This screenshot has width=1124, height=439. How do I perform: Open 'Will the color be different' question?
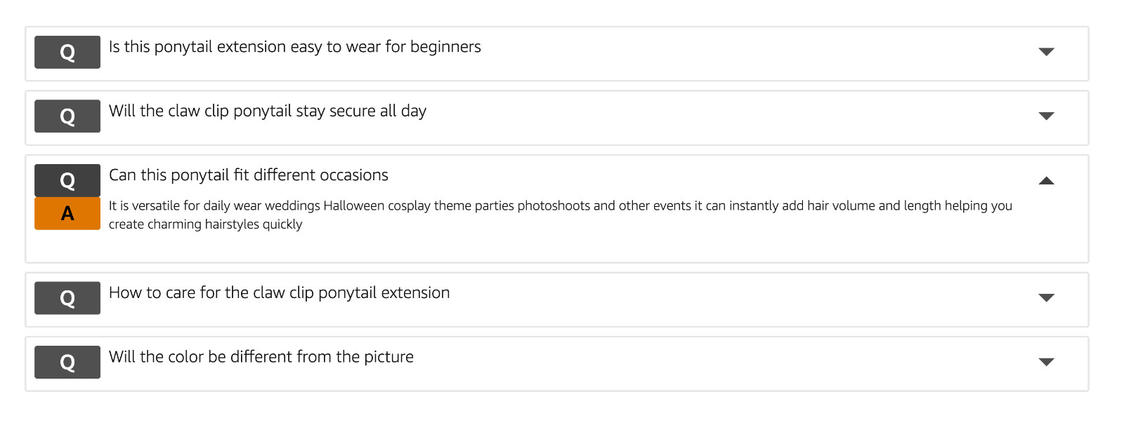pyautogui.click(x=261, y=357)
